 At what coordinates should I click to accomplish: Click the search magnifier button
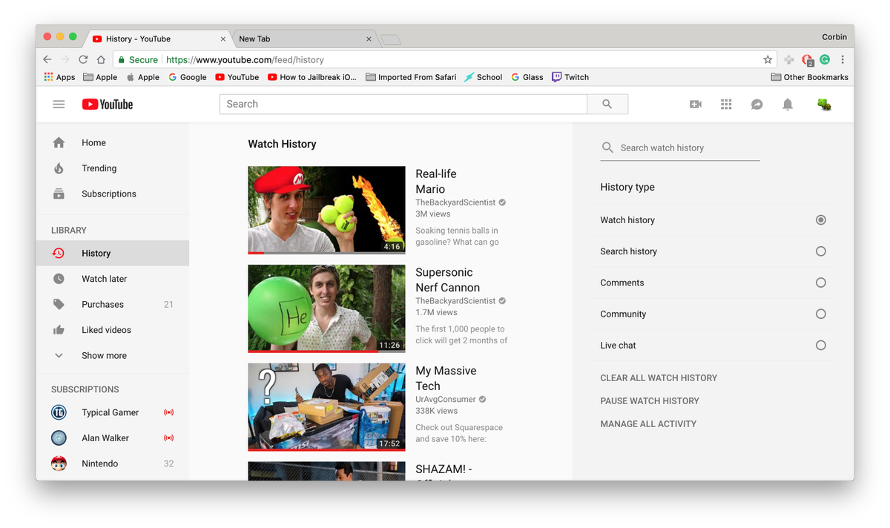tap(607, 104)
